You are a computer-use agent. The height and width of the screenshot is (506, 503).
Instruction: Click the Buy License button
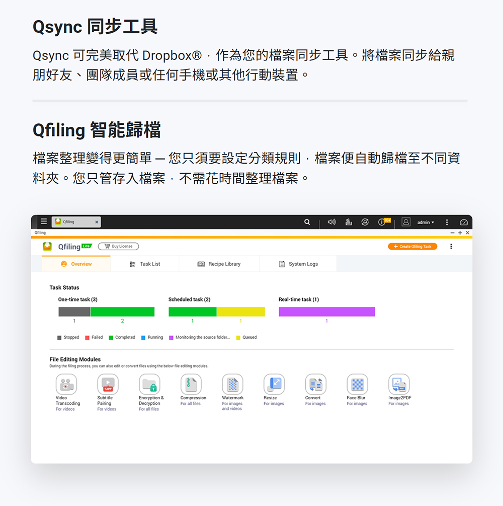118,246
